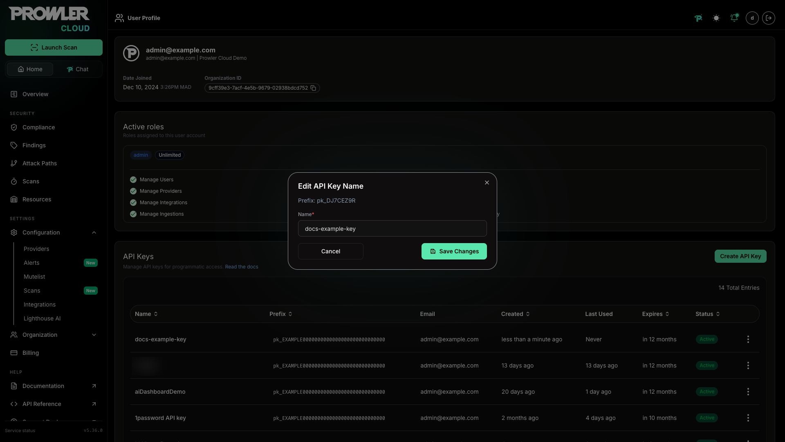Click the Resources icon in sidebar

coord(14,199)
